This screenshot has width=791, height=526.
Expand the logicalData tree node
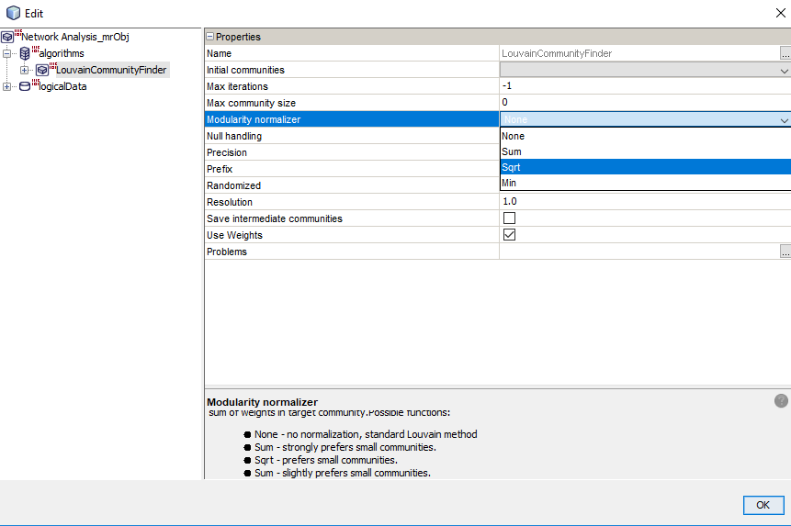pyautogui.click(x=8, y=86)
